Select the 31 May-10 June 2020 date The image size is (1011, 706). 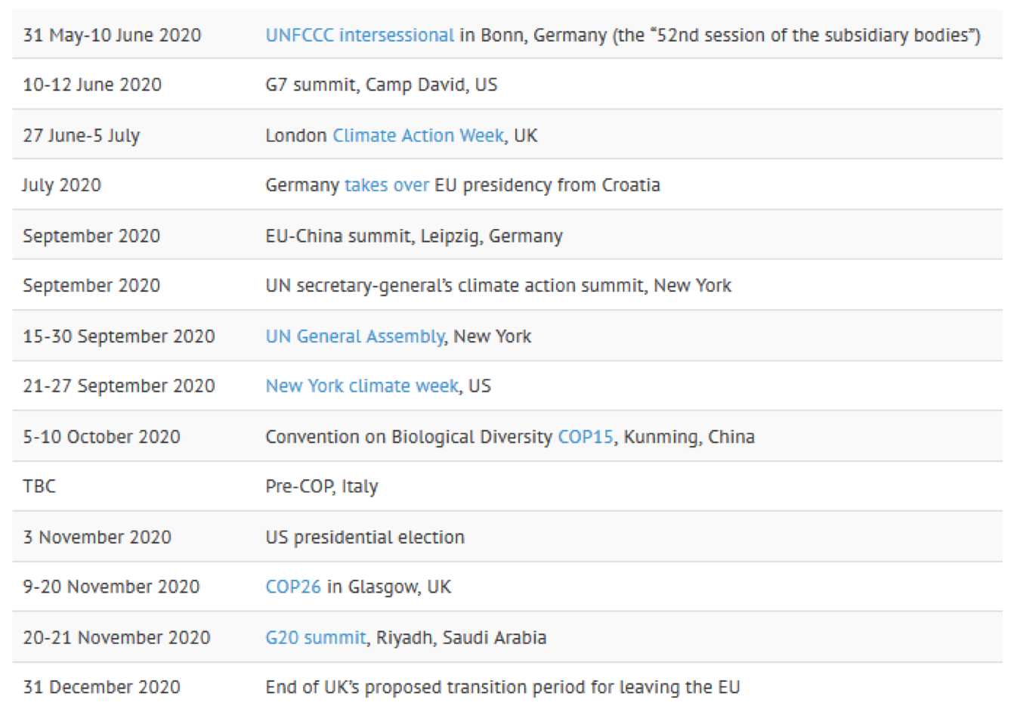tap(113, 36)
